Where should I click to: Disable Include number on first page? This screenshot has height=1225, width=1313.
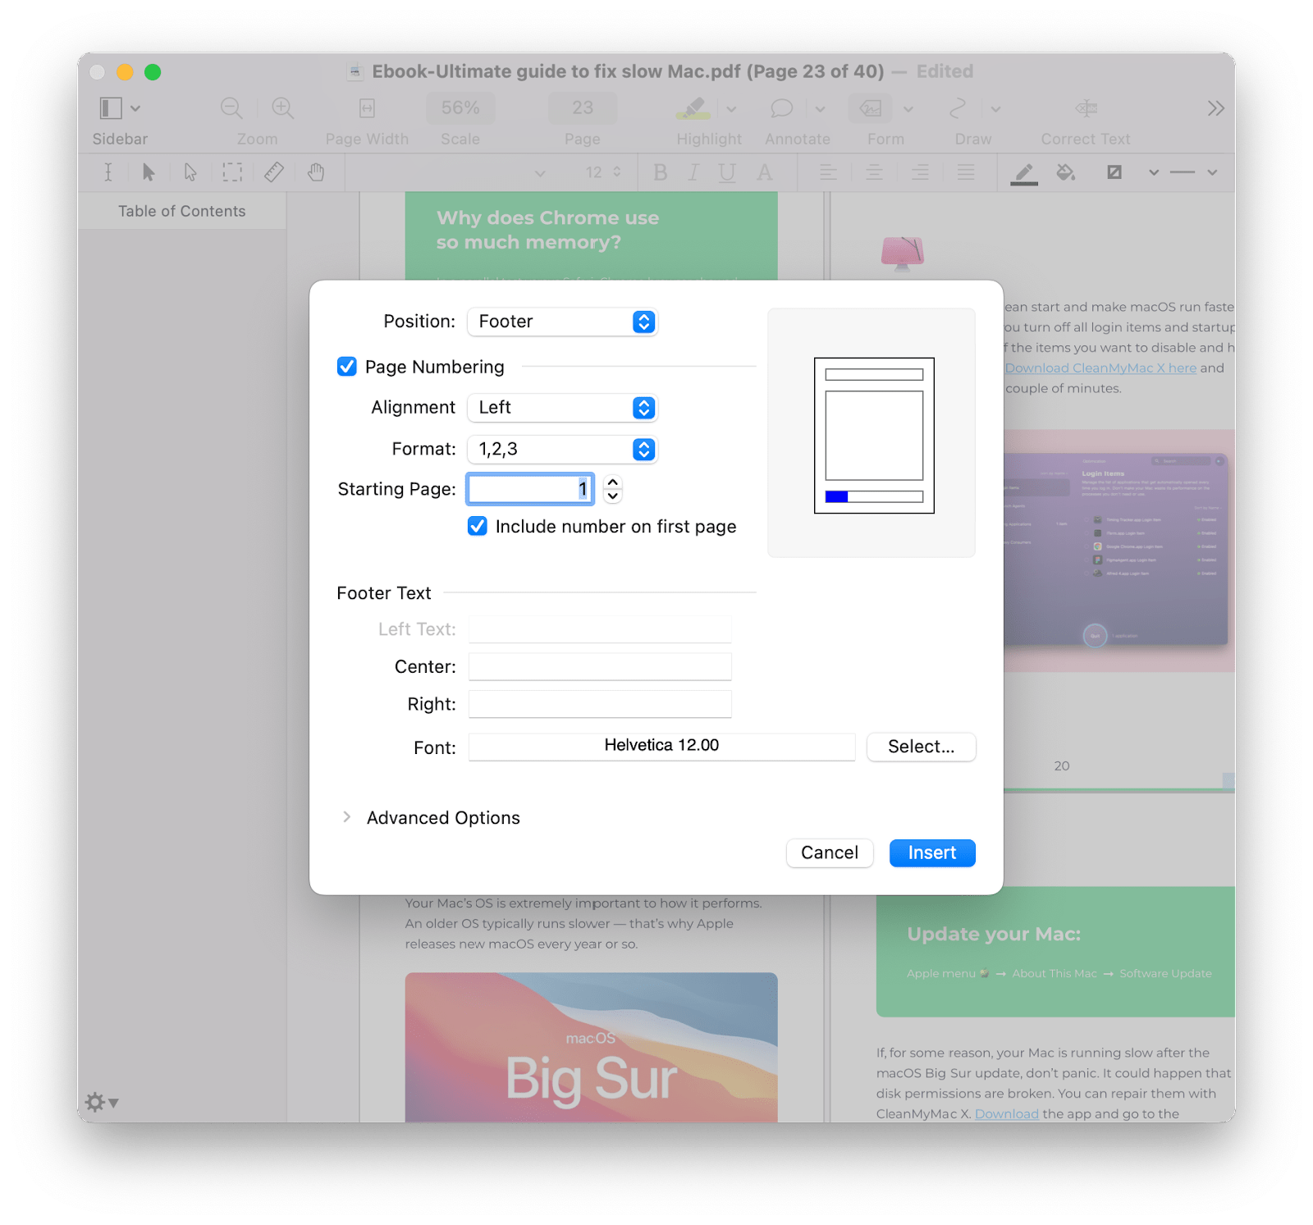coord(478,526)
